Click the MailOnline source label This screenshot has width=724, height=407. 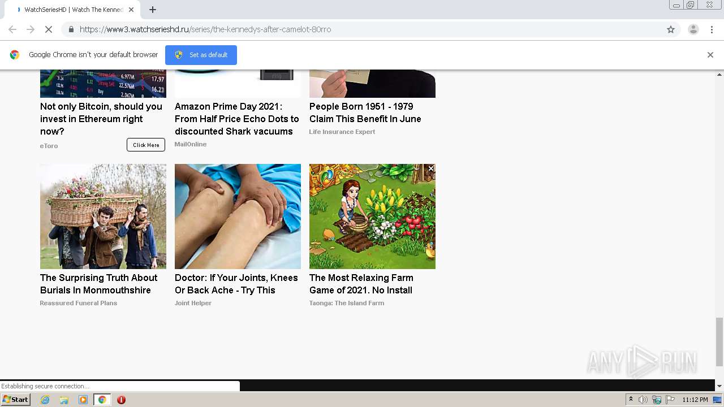[191, 144]
